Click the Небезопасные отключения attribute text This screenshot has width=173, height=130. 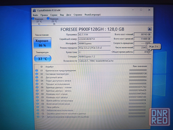(x=60, y=110)
